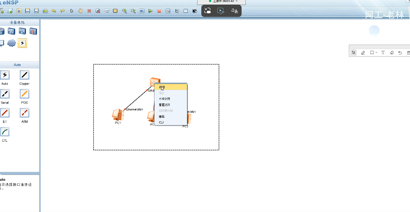
Task: Choose the CTL cable icon
Action: tap(5, 132)
